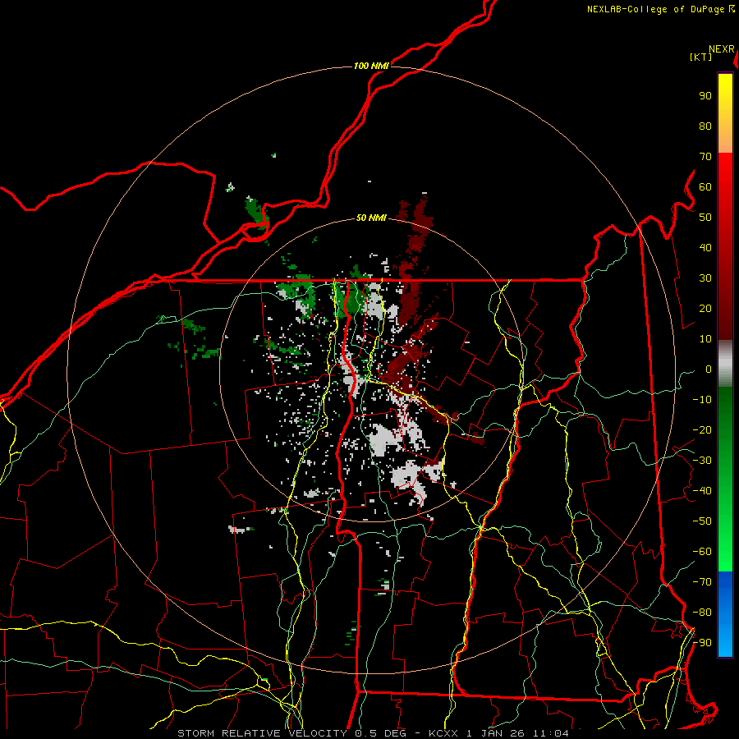Click the NEXLAB-College of DuPage watermark text

(x=660, y=9)
